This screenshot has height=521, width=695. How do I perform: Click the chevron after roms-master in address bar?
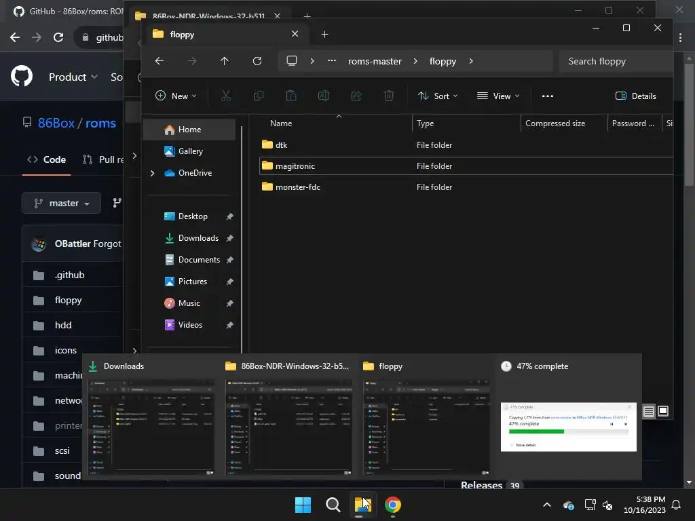[415, 61]
